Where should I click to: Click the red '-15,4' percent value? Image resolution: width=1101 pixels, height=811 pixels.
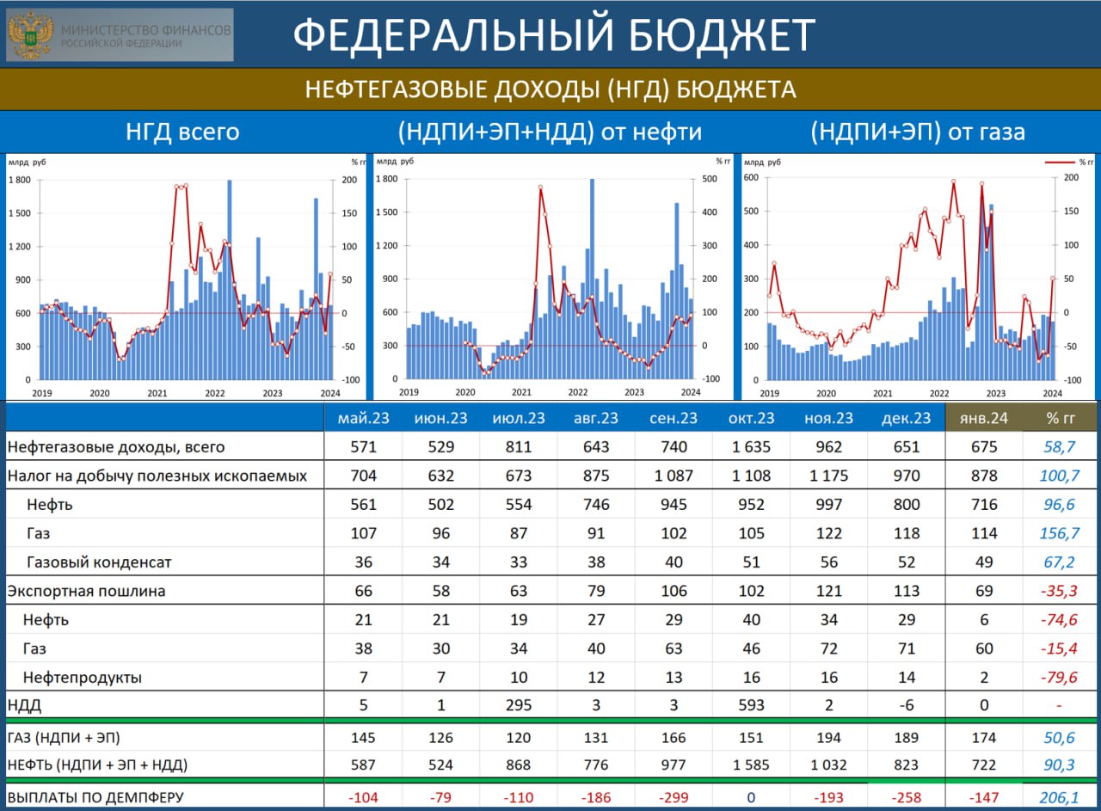point(1059,648)
